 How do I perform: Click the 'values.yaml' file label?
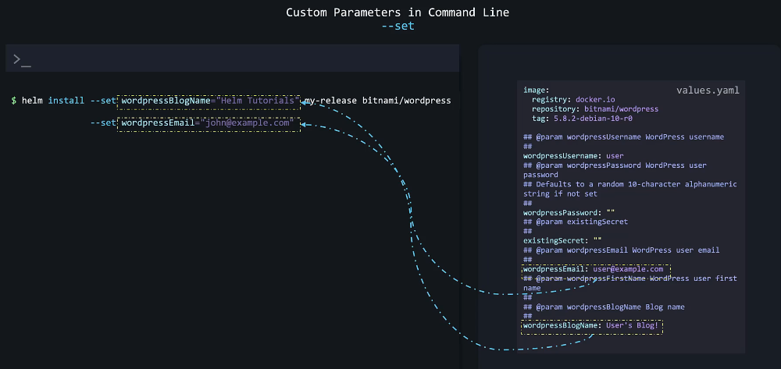(x=708, y=90)
